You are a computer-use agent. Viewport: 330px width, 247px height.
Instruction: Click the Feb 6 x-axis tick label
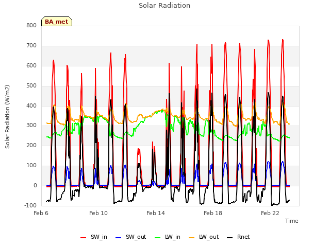click(x=41, y=213)
